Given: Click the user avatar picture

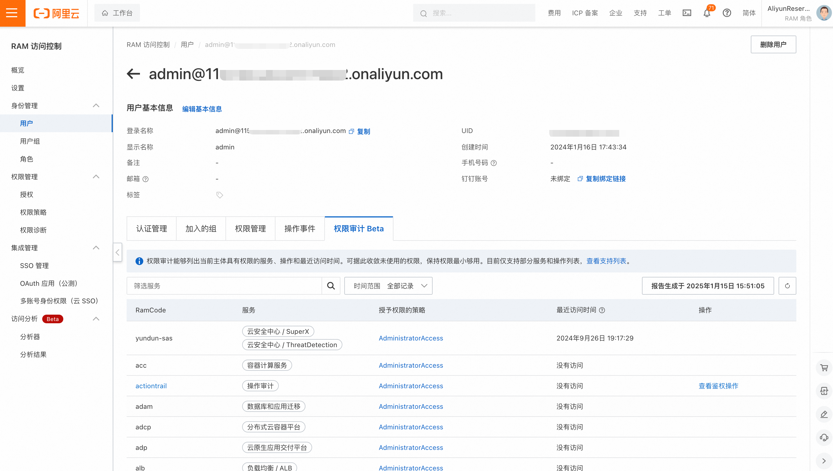Looking at the screenshot, I should [824, 13].
